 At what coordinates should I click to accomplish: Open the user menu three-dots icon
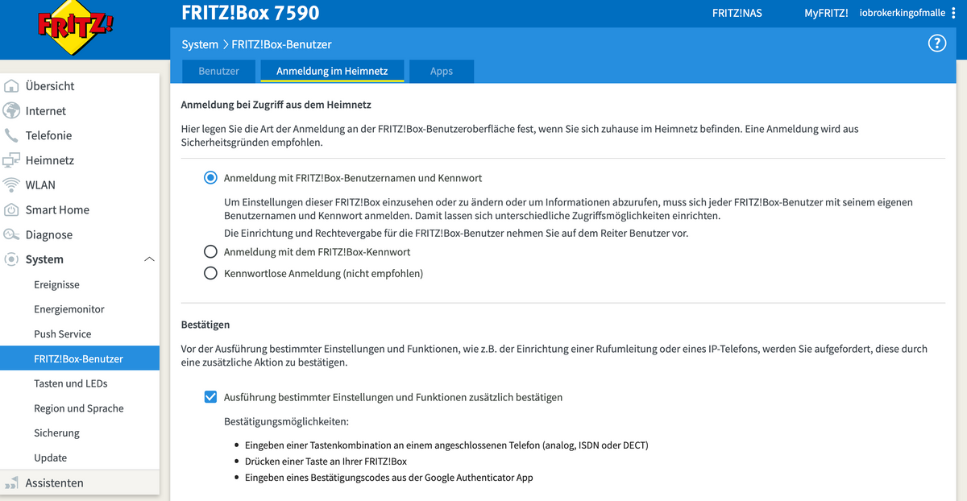(953, 13)
